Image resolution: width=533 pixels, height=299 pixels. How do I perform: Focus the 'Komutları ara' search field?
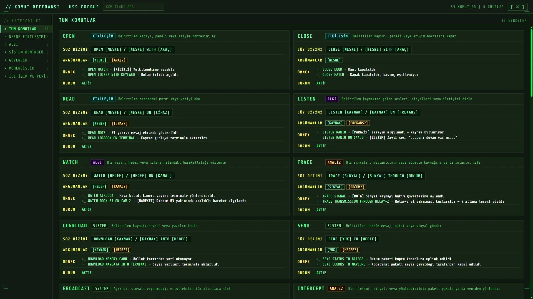133,7
